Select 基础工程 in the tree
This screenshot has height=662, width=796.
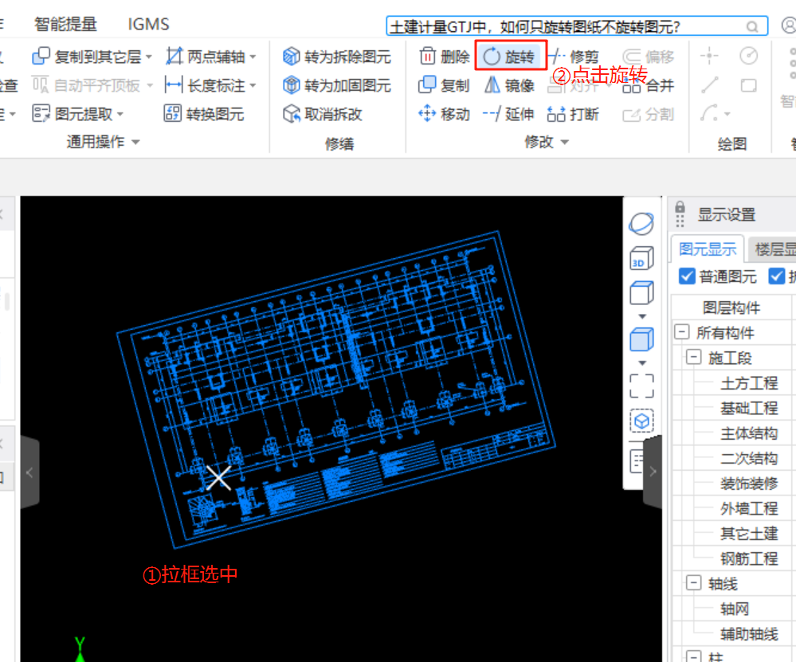pos(749,408)
